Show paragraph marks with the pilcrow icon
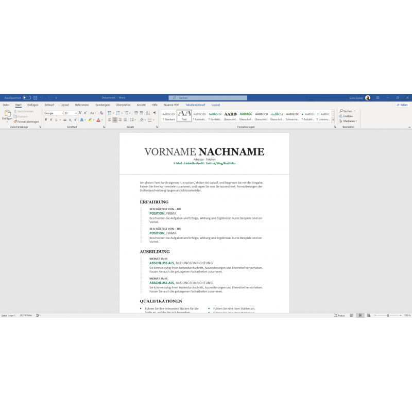 click(154, 113)
